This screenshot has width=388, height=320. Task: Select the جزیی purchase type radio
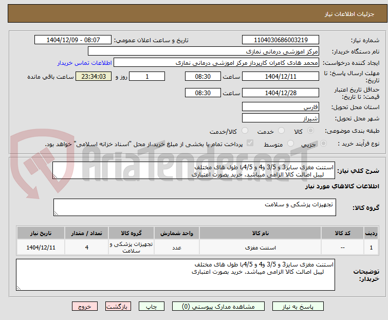pyautogui.click(x=323, y=144)
